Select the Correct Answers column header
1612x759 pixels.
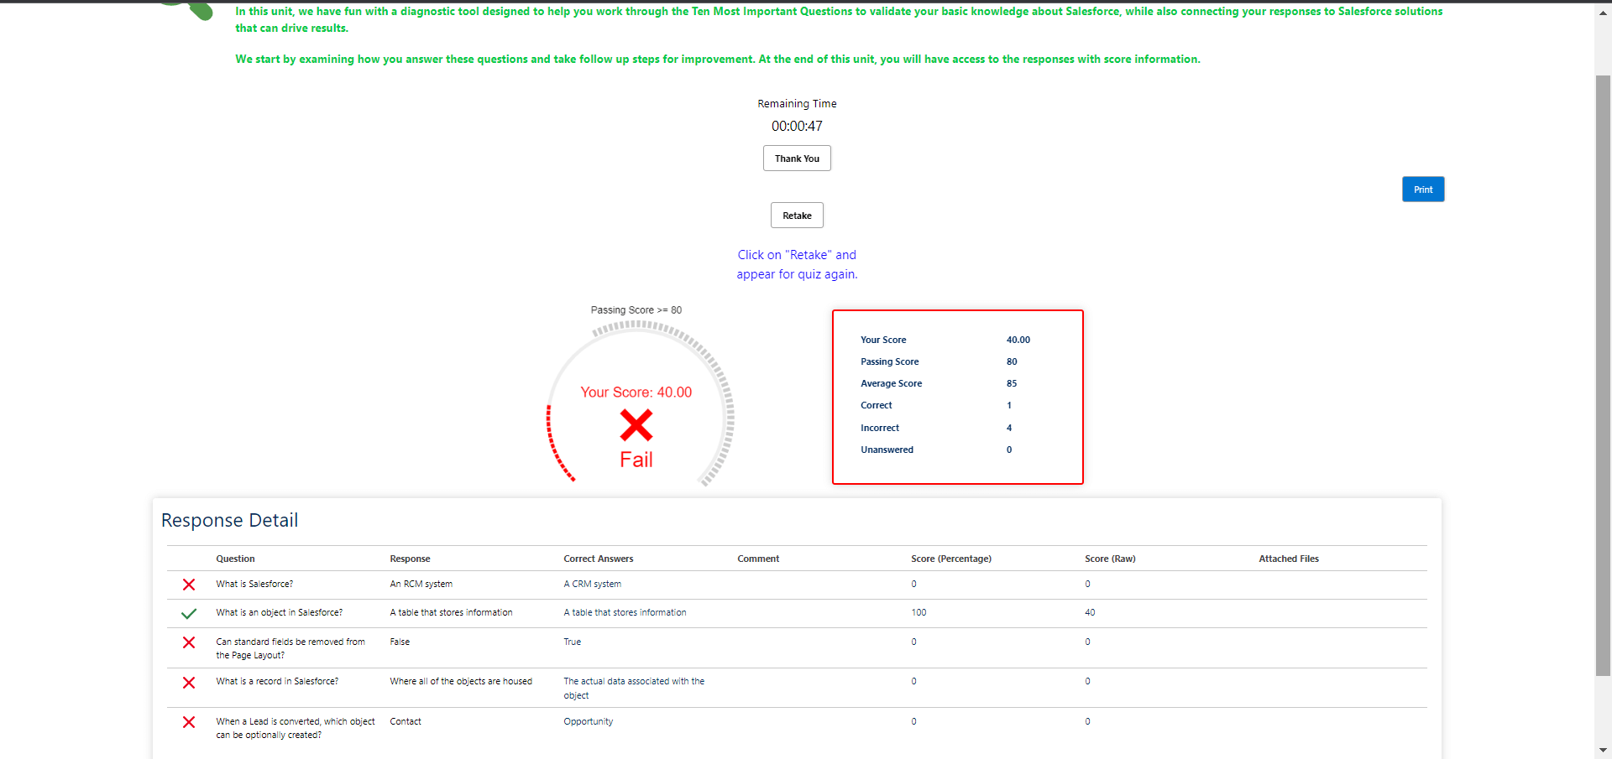(598, 559)
